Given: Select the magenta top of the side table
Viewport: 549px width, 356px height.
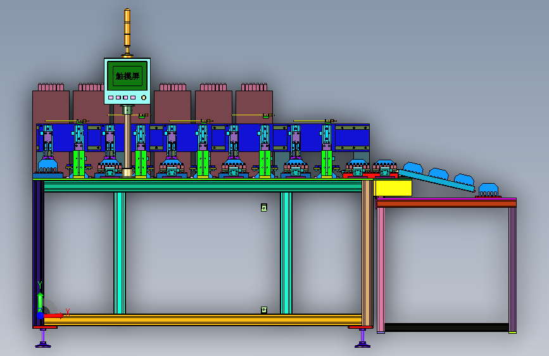Looking at the screenshot, I should [446, 199].
